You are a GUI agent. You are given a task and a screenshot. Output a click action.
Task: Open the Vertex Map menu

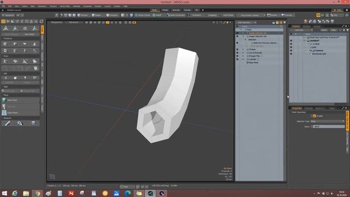pos(65,6)
